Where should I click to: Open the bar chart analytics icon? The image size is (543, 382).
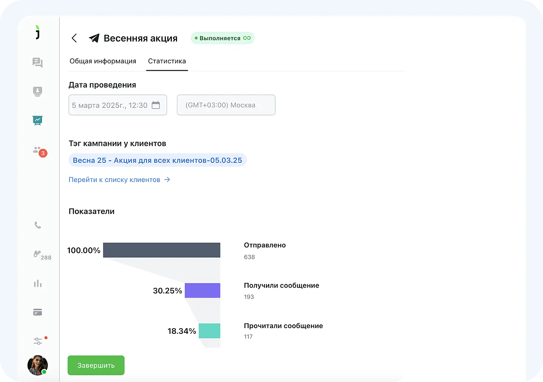coord(38,284)
